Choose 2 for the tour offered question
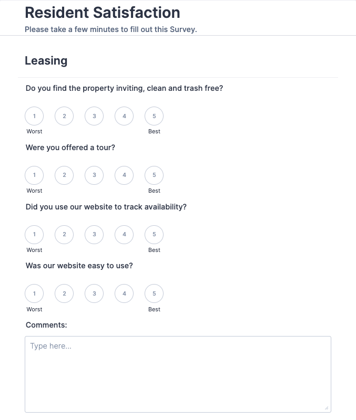The width and height of the screenshot is (356, 420). (64, 175)
